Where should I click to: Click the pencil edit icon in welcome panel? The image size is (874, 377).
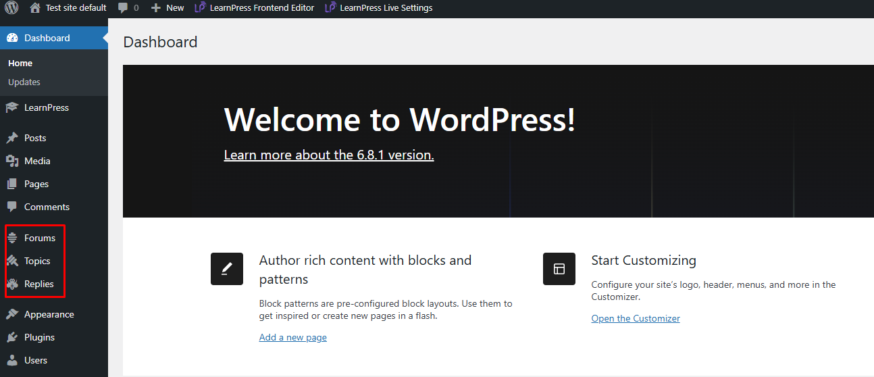point(227,269)
